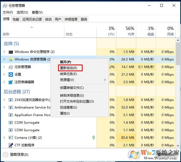Open the 选项(O) menu
181x162 pixels.
click(x=22, y=12)
